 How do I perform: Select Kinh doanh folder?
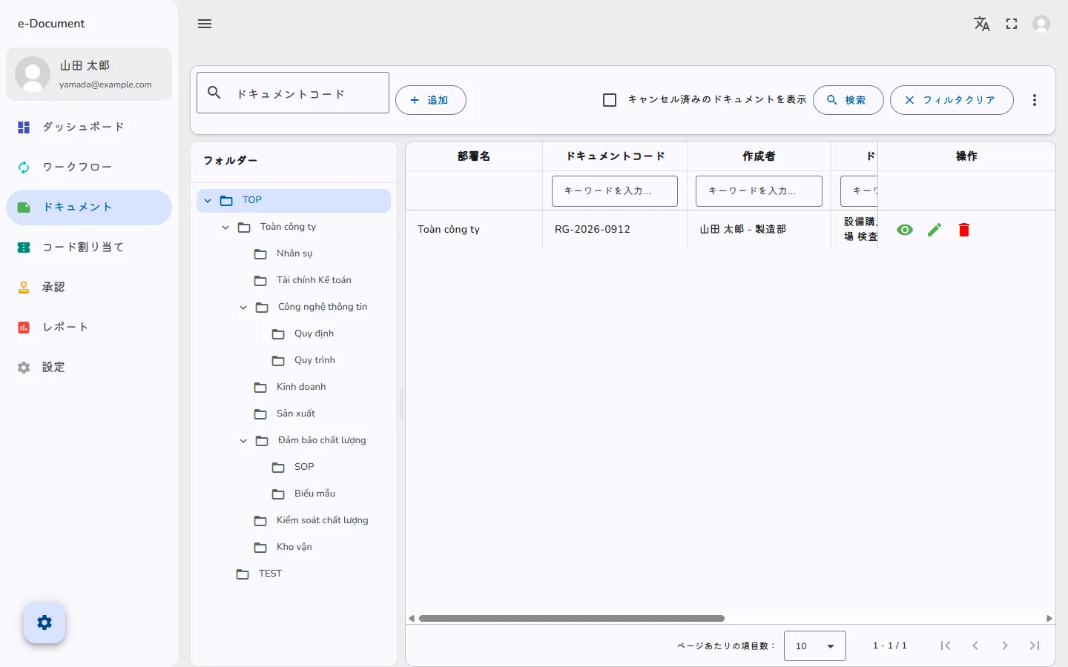coord(301,387)
